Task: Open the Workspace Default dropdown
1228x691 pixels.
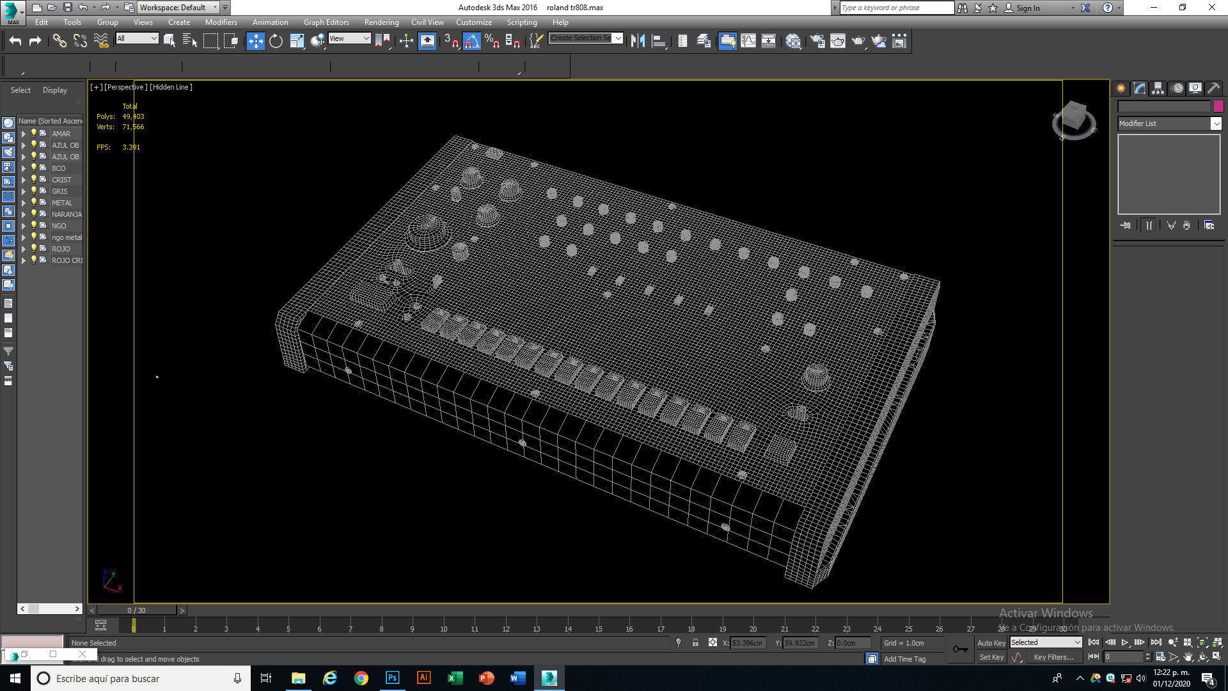Action: click(x=178, y=8)
